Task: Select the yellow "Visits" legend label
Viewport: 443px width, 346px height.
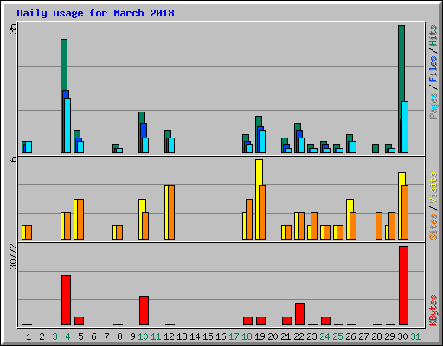Action: point(433,188)
